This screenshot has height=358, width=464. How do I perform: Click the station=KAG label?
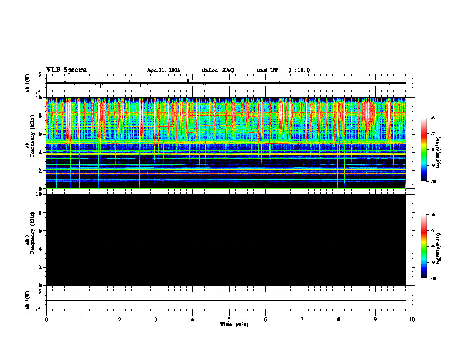(x=218, y=70)
